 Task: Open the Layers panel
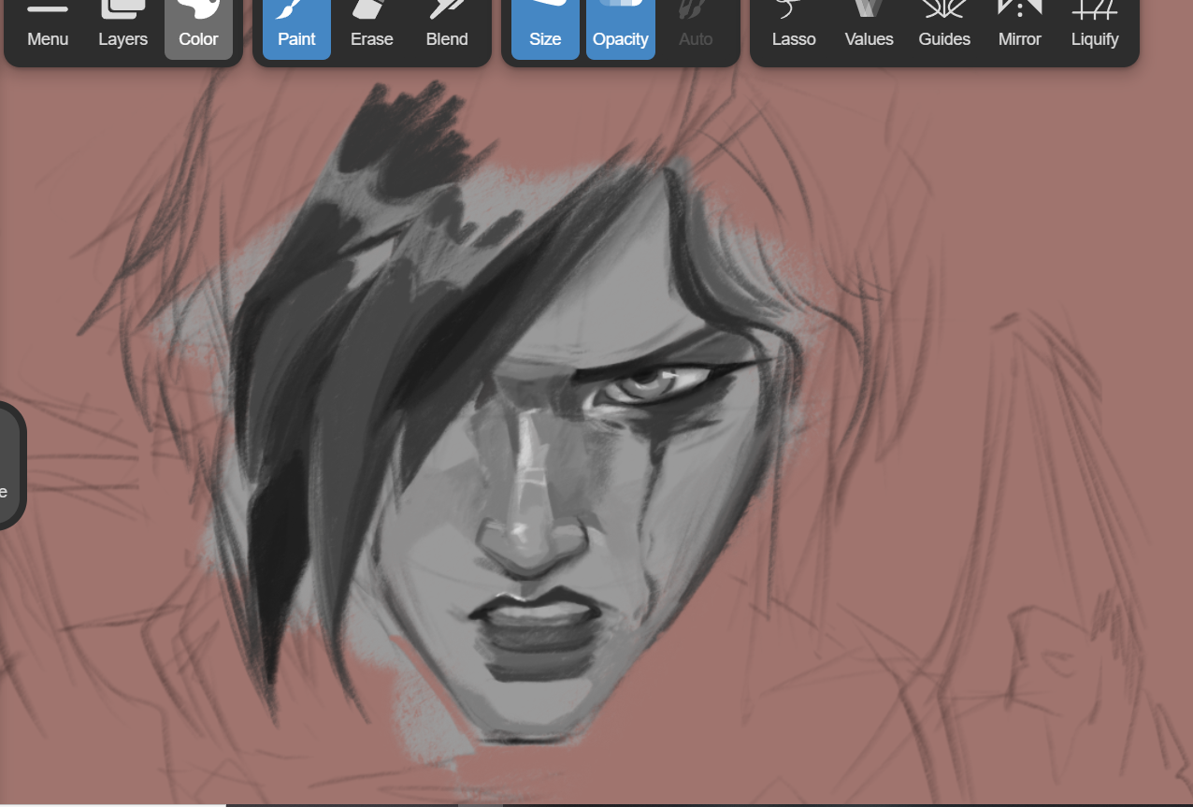pyautogui.click(x=123, y=26)
